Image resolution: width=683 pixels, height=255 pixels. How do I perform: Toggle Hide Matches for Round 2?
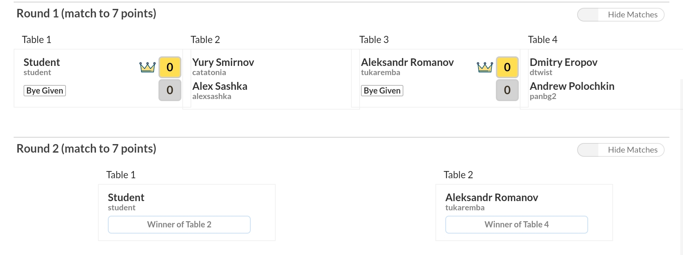click(621, 150)
